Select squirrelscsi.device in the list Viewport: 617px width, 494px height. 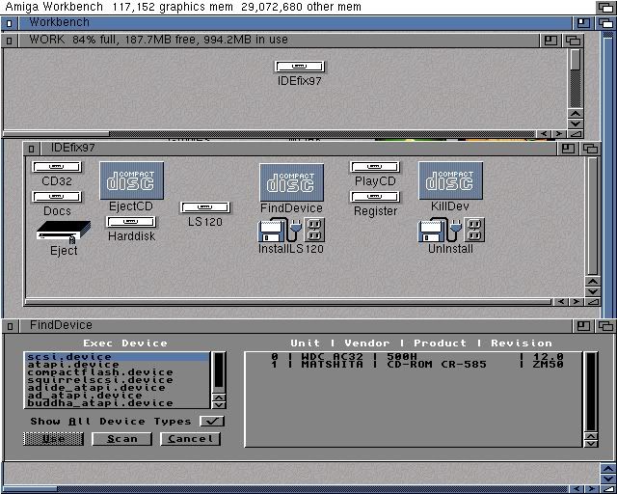click(118, 380)
